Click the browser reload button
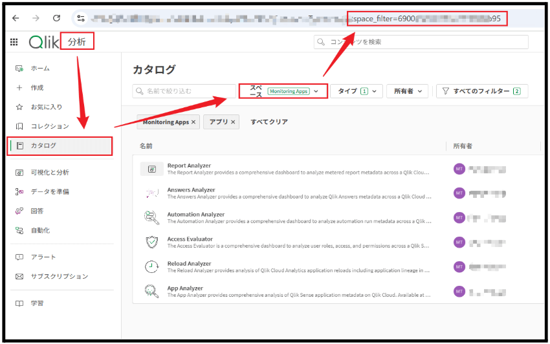This screenshot has width=550, height=344. click(56, 18)
